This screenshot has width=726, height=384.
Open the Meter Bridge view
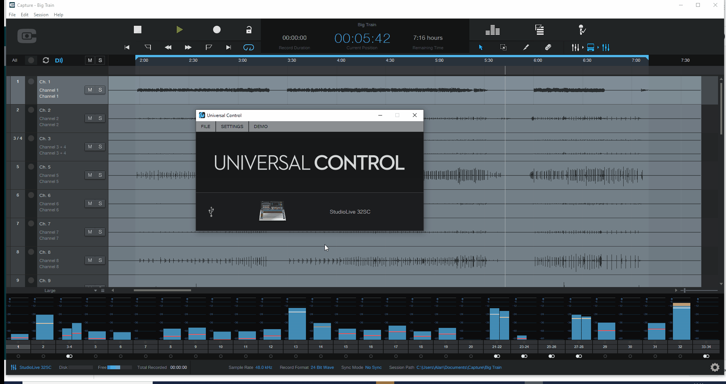click(x=492, y=30)
